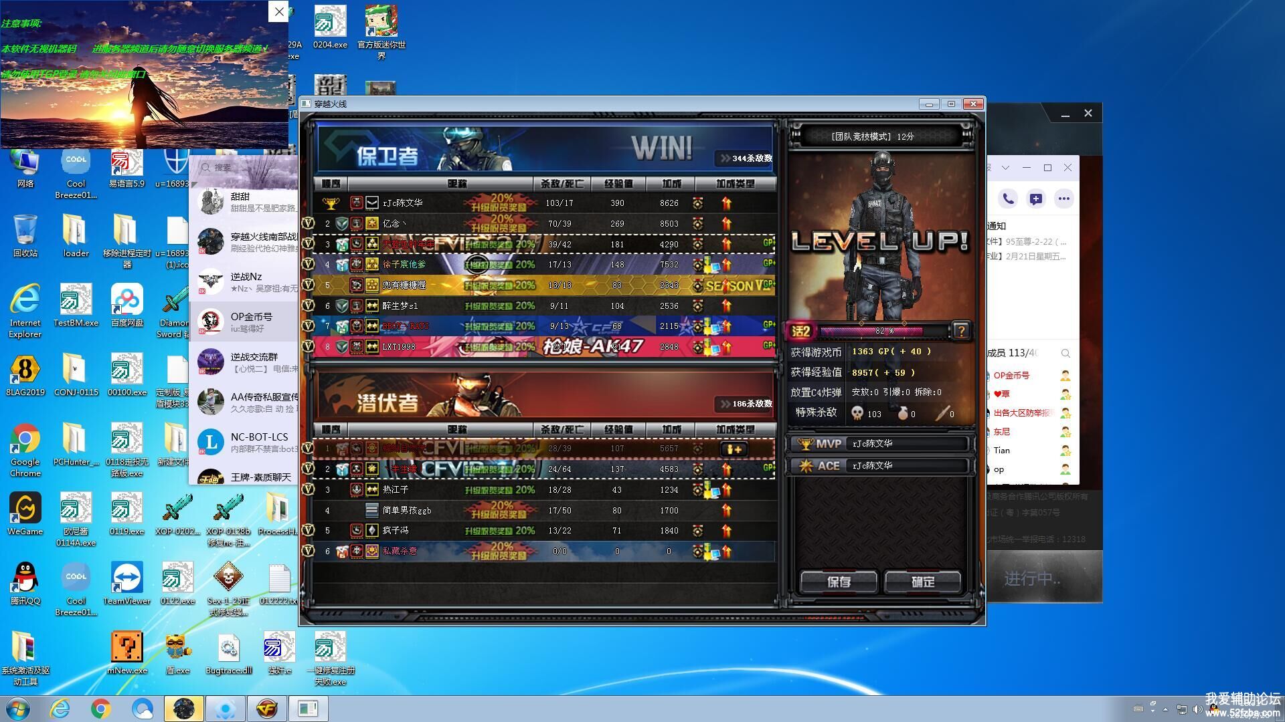This screenshot has height=722, width=1285.
Task: Open the more options ellipsis in QQ chat window
Action: [x=1063, y=199]
